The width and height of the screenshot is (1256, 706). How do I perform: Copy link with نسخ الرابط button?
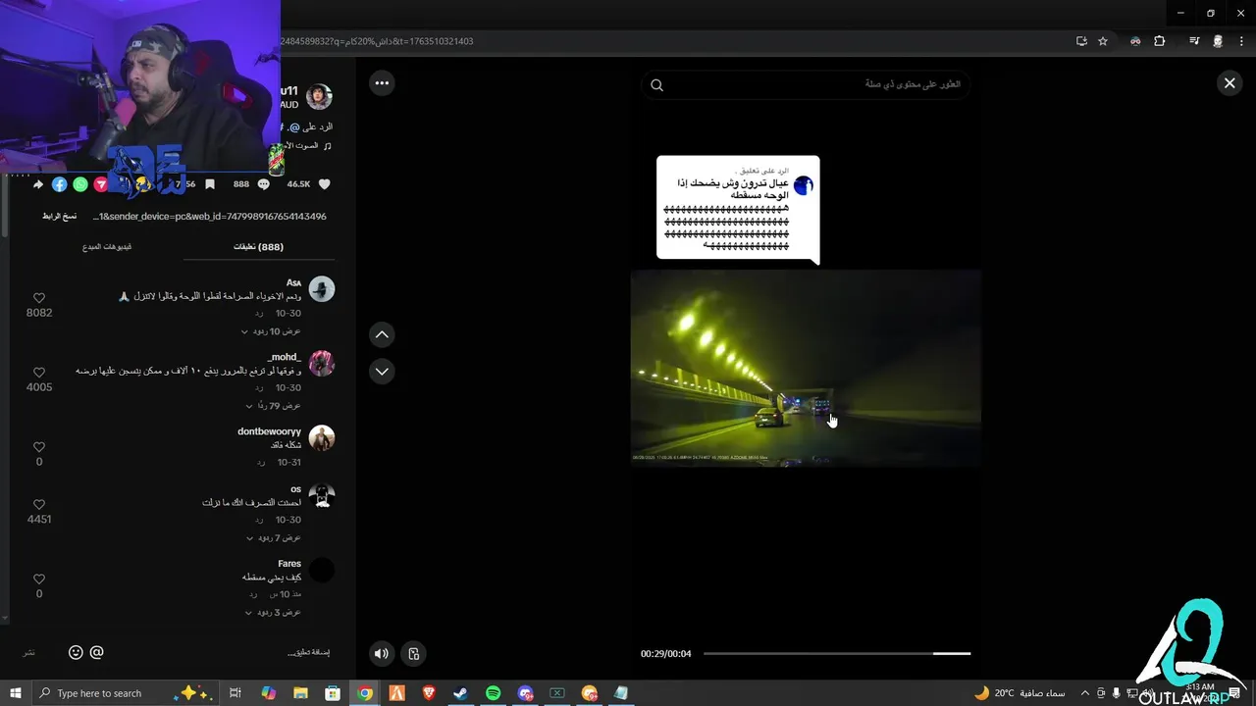(59, 216)
